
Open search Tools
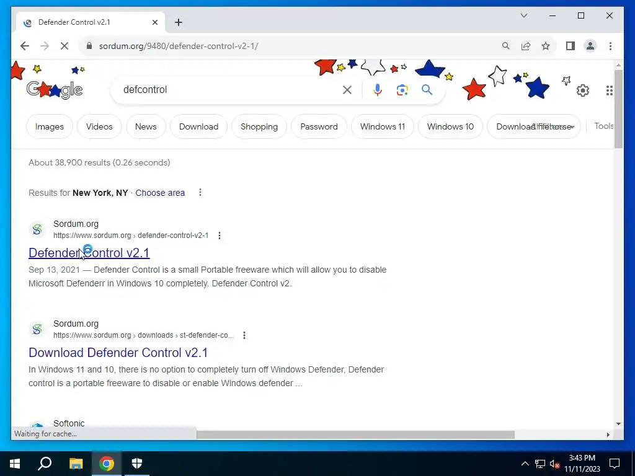(603, 126)
